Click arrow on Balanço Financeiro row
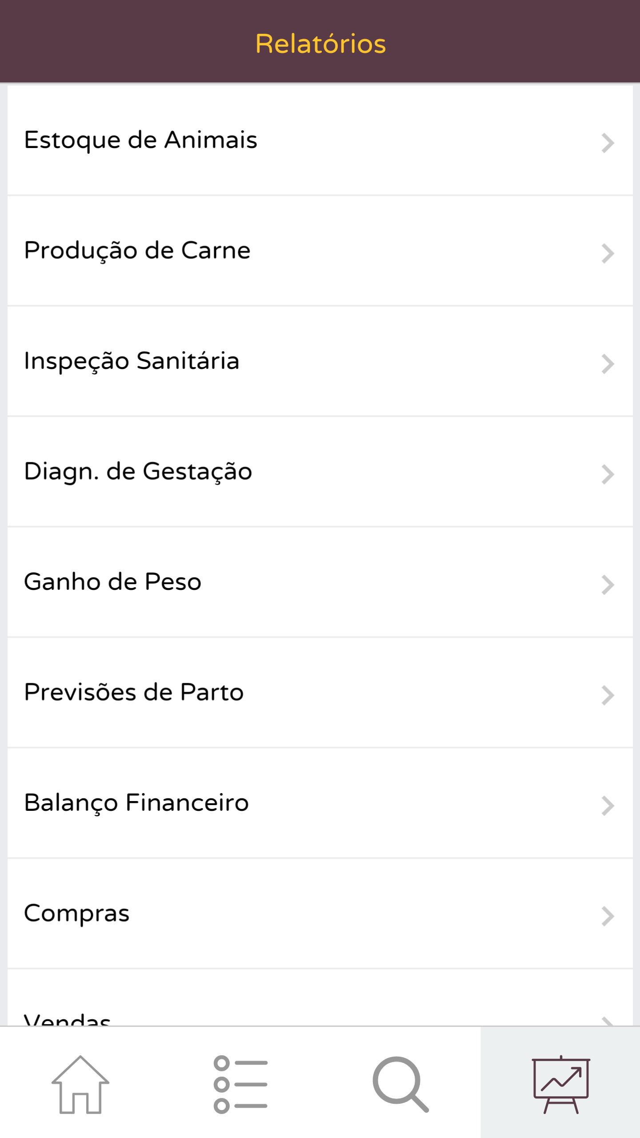 (608, 806)
